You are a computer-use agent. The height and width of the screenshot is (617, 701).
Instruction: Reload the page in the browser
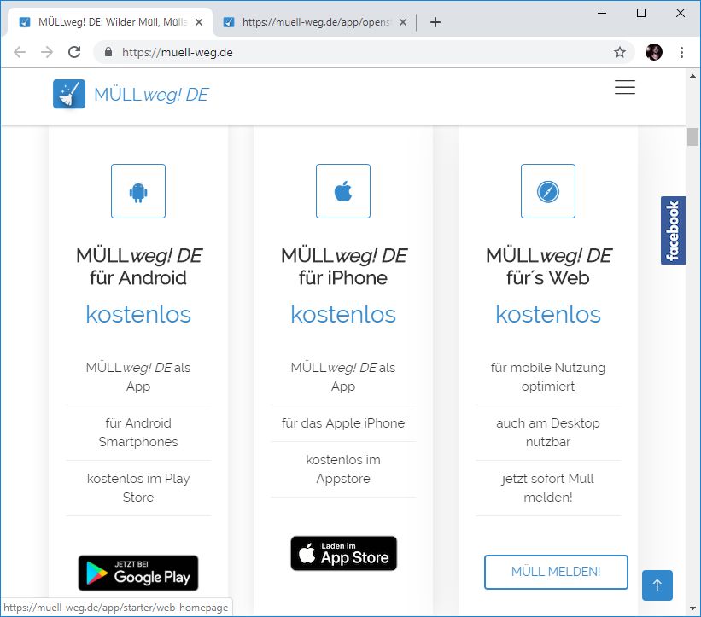[x=74, y=52]
